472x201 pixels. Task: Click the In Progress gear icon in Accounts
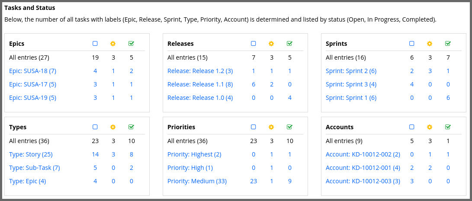pyautogui.click(x=430, y=127)
